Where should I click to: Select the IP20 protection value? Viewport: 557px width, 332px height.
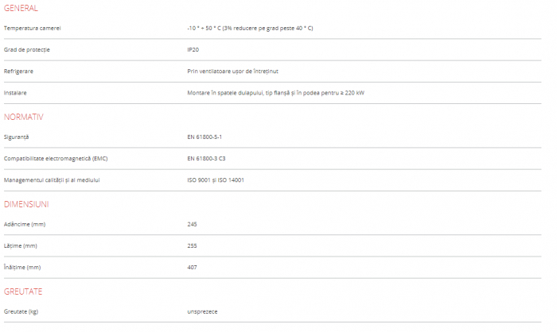coord(193,49)
